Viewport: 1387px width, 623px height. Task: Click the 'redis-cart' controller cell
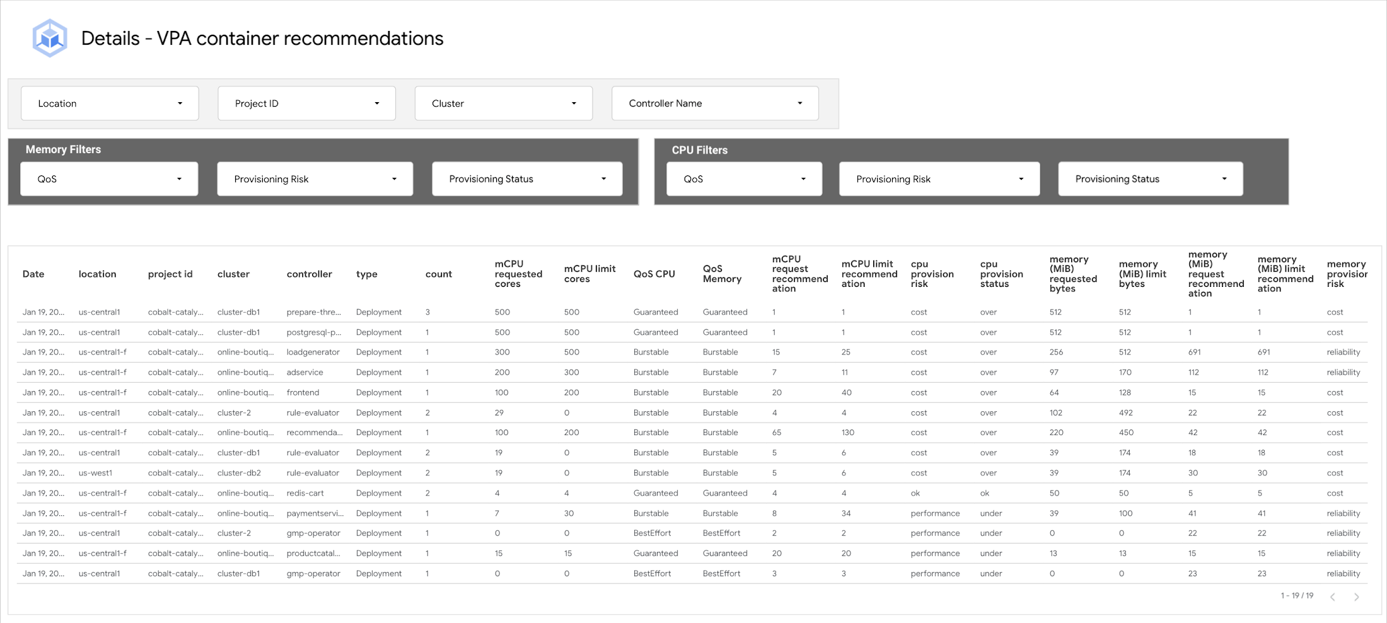click(305, 493)
